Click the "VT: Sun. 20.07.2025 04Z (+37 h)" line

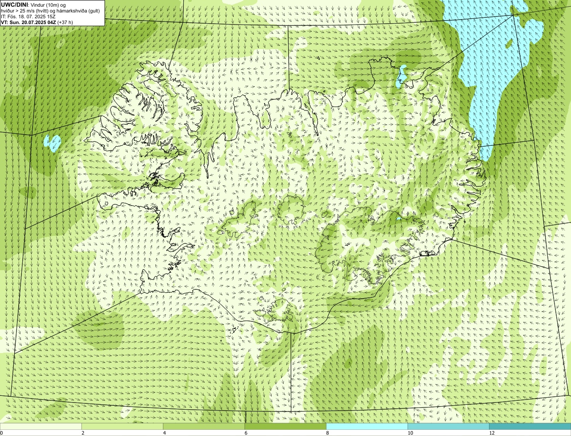[x=37, y=22]
